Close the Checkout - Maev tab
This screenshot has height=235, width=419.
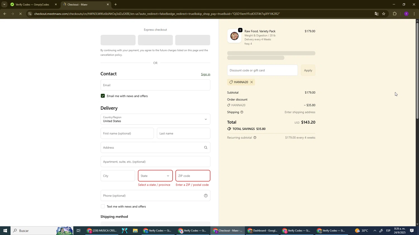pyautogui.click(x=108, y=4)
